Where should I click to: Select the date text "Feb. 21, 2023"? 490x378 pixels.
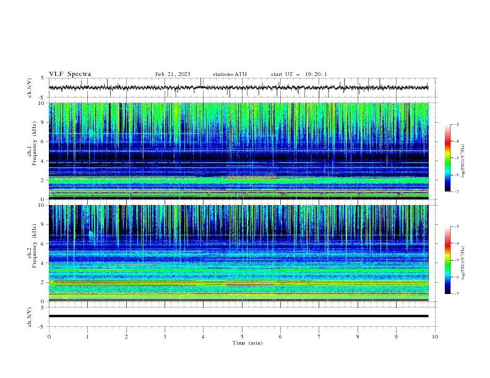click(173, 74)
